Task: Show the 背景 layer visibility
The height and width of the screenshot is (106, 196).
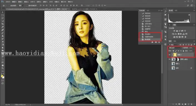Action: click(x=170, y=68)
